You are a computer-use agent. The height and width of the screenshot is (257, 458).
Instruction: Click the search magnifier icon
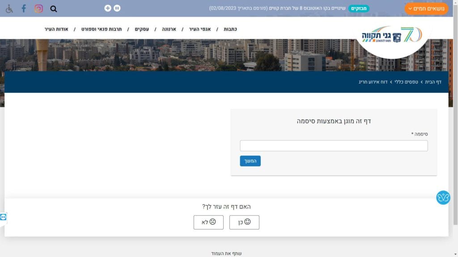(54, 9)
